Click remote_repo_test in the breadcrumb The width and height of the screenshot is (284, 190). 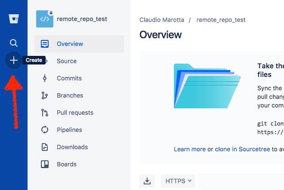coord(221,20)
